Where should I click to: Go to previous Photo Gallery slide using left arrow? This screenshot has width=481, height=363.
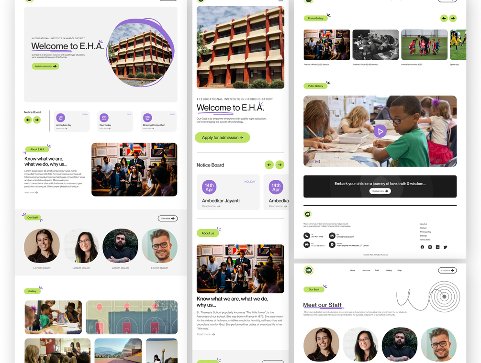coord(444,18)
